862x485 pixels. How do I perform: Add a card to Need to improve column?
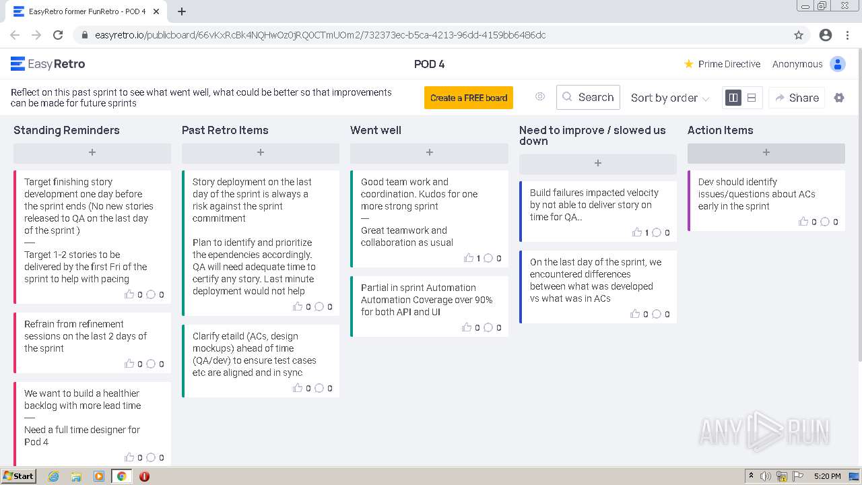pos(597,164)
